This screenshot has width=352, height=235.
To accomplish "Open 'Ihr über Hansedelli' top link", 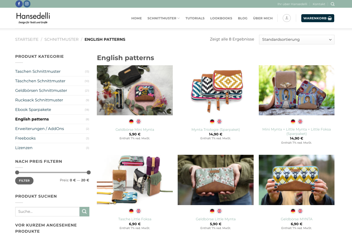I will pos(292,4).
